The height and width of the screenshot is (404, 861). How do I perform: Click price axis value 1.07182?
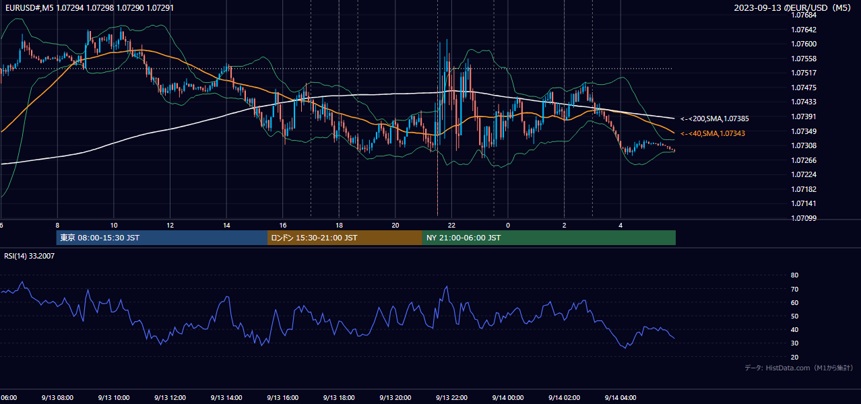(x=804, y=189)
